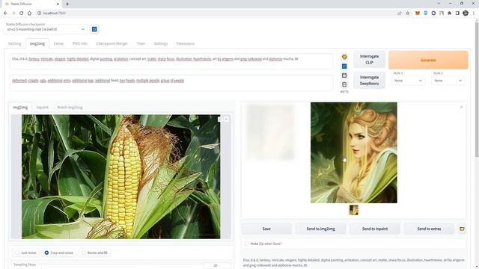Screen dimensions: 479x269
Task: Click the share page icon in address bar
Action: [400, 13]
